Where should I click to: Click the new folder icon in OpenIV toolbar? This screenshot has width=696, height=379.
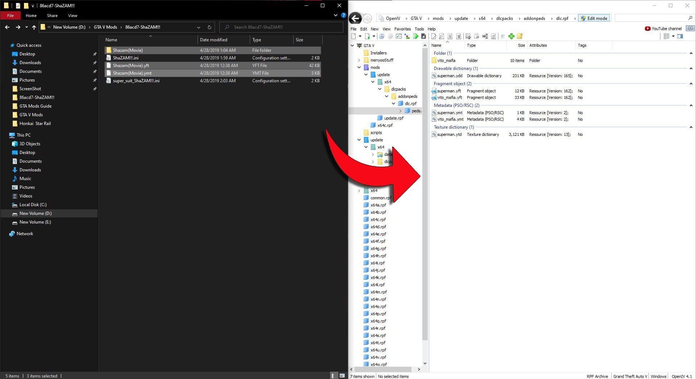coord(519,36)
